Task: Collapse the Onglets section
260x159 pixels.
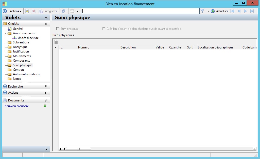Action: [46, 24]
